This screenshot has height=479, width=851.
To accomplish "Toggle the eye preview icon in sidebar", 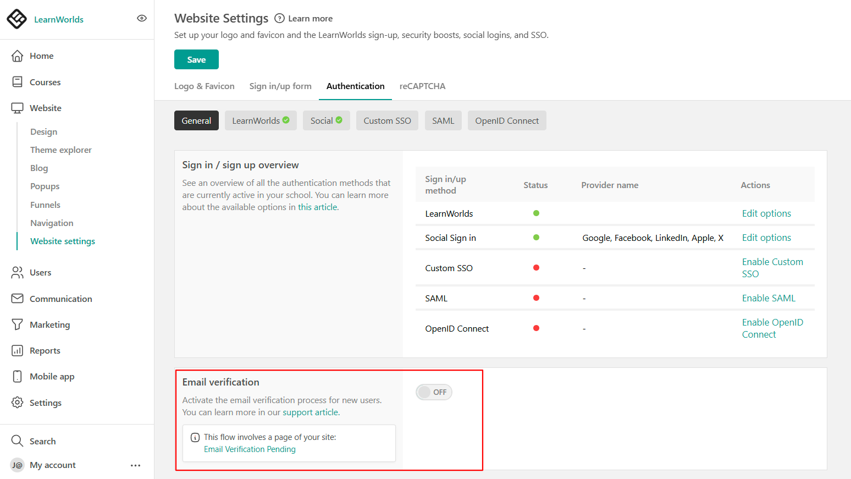I will [x=142, y=18].
